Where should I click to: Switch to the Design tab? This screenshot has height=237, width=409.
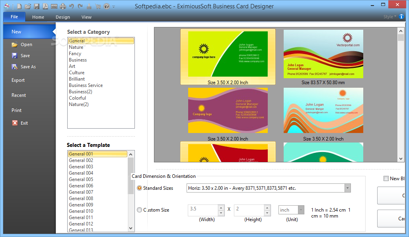pos(62,17)
